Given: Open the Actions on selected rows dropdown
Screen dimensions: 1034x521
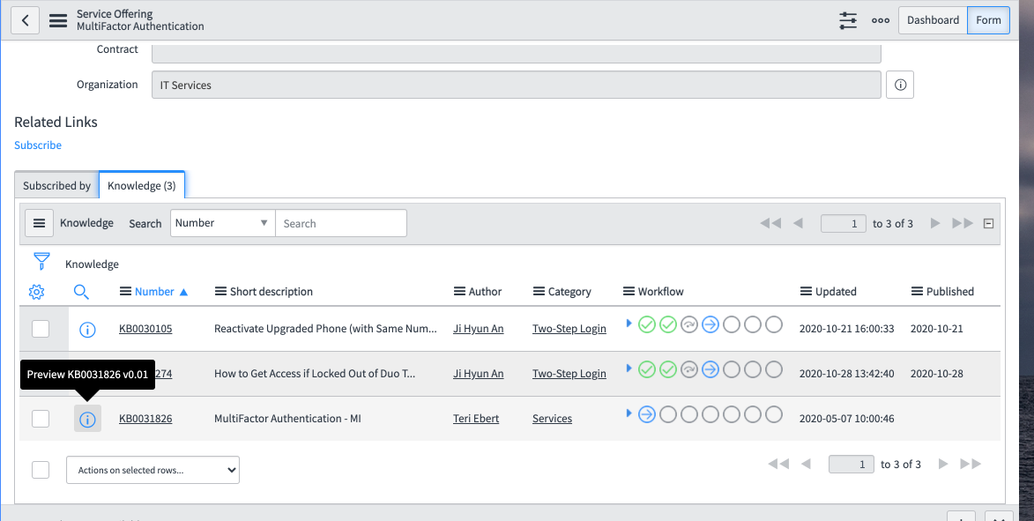Looking at the screenshot, I should (x=152, y=469).
